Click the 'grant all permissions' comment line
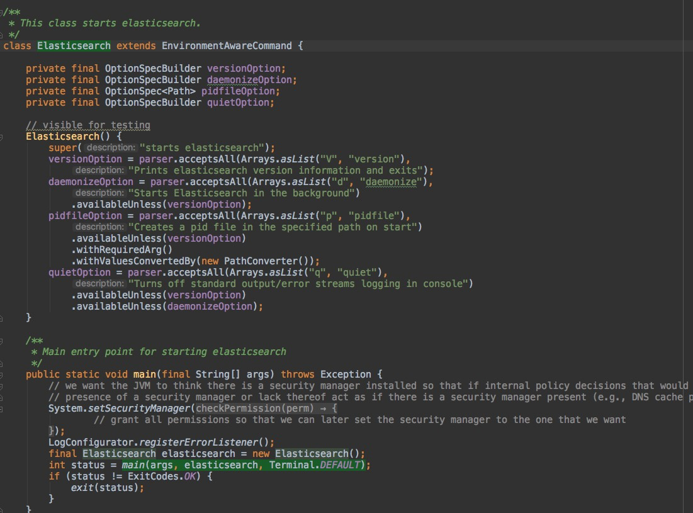 pyautogui.click(x=360, y=420)
